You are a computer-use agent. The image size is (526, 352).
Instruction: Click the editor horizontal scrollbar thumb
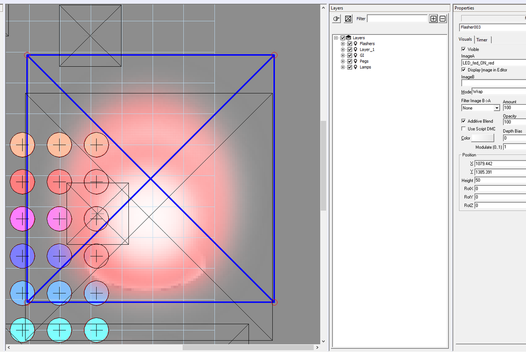pos(248,348)
